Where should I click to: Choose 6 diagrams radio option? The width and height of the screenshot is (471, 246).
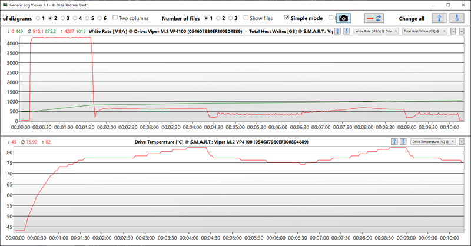tap(101, 18)
